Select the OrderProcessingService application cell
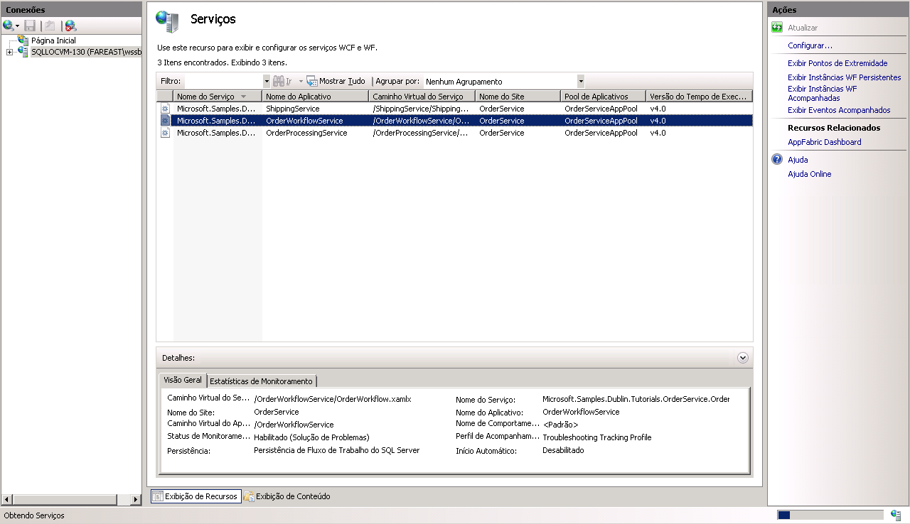910x524 pixels. point(306,133)
